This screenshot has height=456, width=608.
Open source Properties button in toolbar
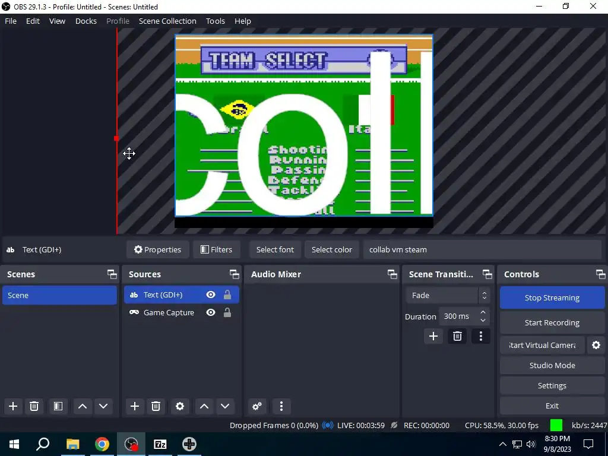[x=157, y=250]
